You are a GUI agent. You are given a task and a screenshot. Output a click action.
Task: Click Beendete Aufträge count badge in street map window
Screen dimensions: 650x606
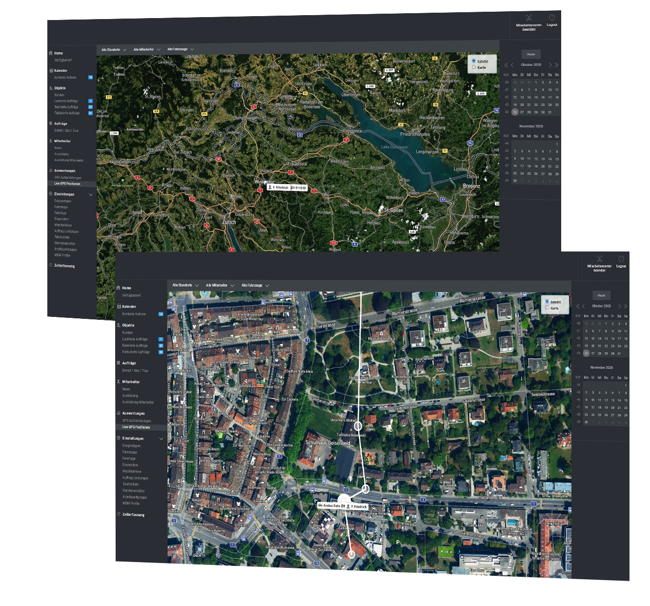click(x=161, y=346)
